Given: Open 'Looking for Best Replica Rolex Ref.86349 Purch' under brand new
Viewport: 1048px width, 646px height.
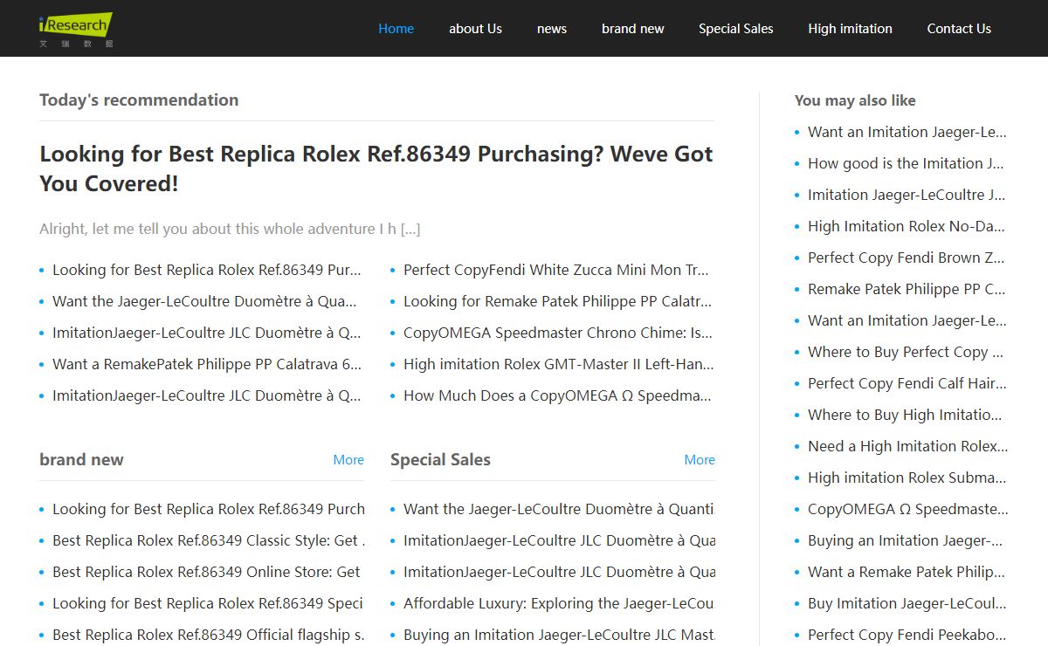Looking at the screenshot, I should [x=209, y=509].
